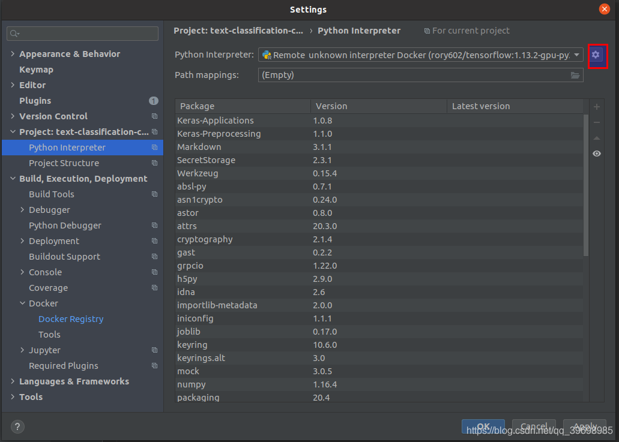Viewport: 619px width, 442px height.
Task: Toggle show early releases eye icon
Action: click(x=596, y=154)
